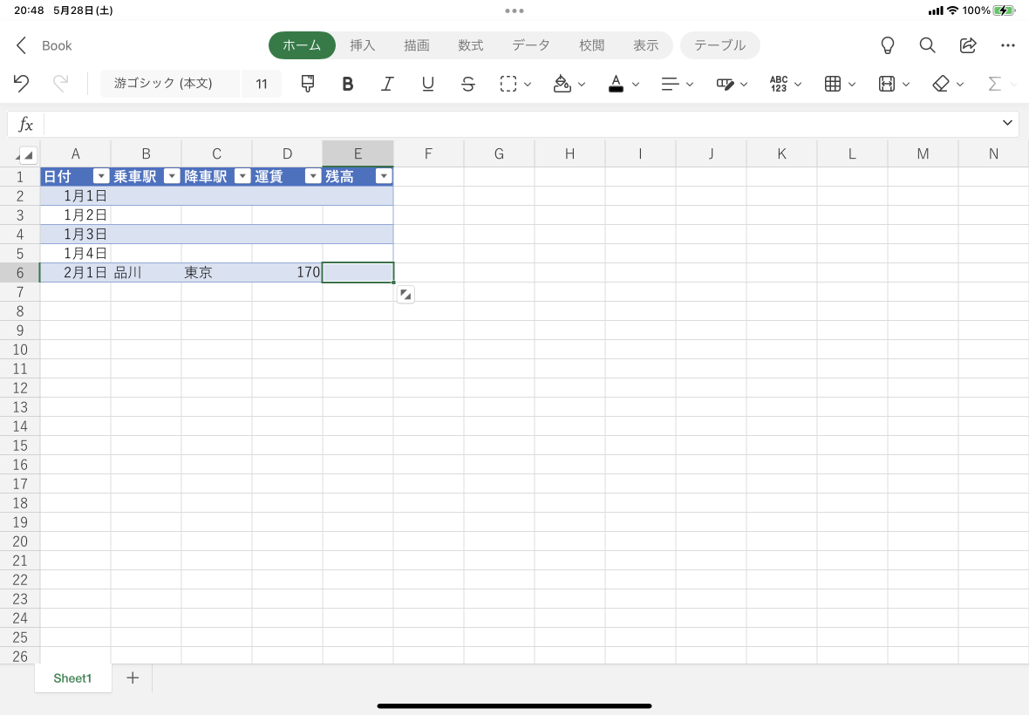Open the font name 游ゴシック box
Screen dimensions: 1029x715
[x=170, y=84]
